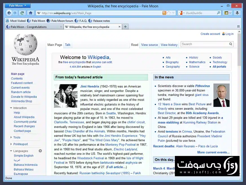246x185 pixels.
Task: Click the page vertical scrollbar thumb
Action: (239, 50)
